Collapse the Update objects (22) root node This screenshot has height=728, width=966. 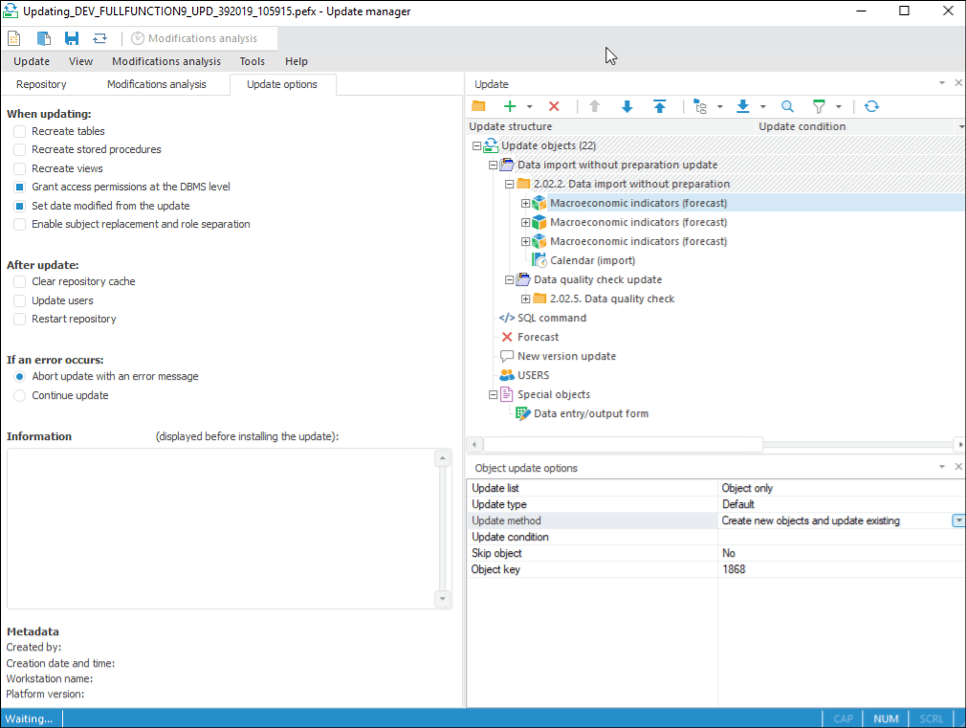coord(477,146)
